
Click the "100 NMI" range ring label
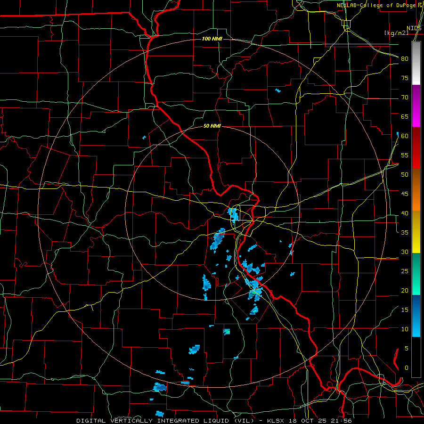click(x=212, y=39)
